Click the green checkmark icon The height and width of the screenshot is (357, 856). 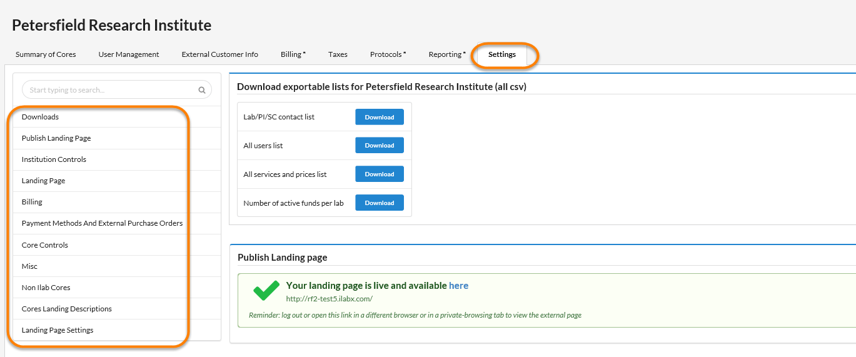(266, 290)
